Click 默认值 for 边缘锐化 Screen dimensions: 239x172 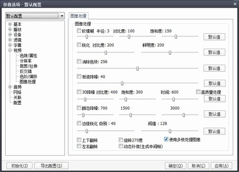pos(214,131)
